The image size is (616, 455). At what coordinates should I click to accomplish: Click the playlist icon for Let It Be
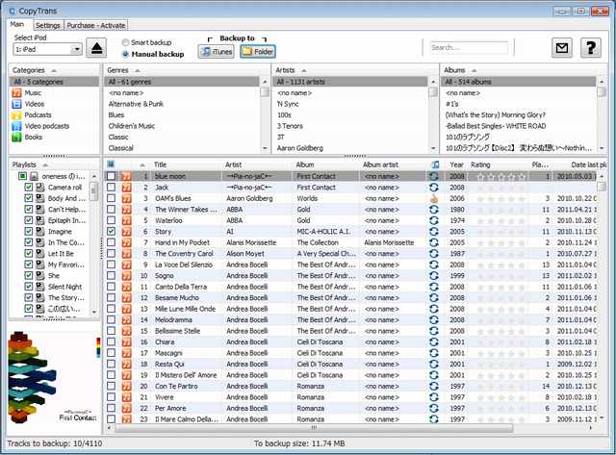click(x=40, y=253)
